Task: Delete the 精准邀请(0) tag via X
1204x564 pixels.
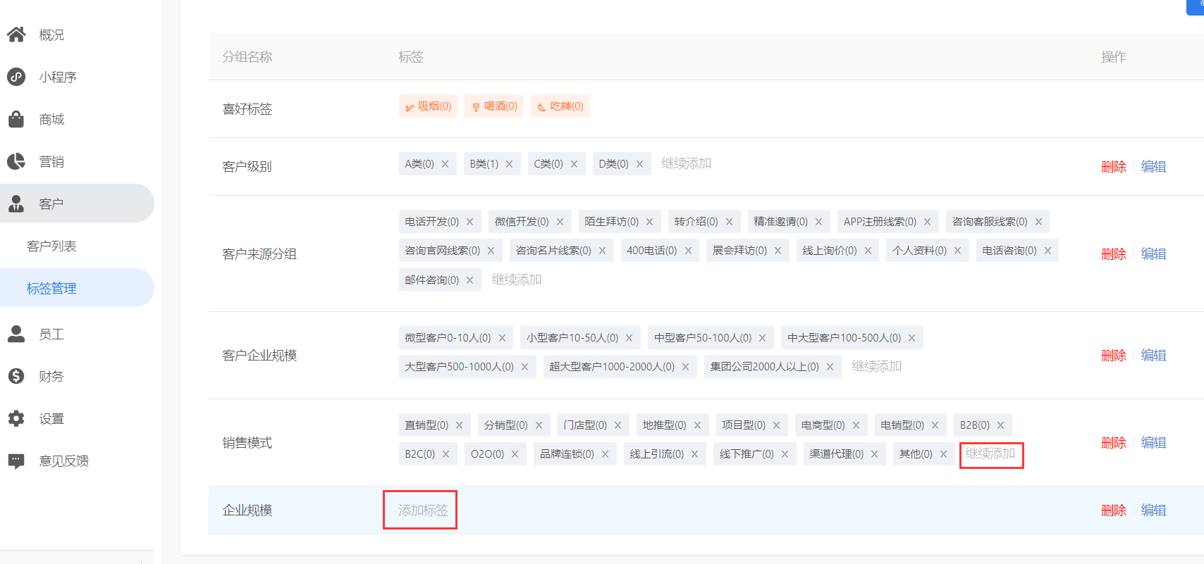Action: click(x=819, y=222)
